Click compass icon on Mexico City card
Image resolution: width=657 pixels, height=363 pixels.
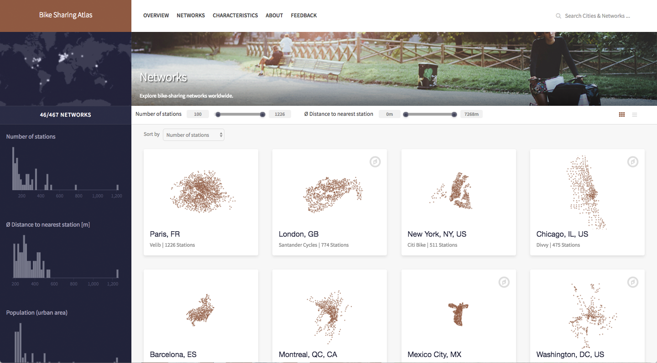(x=504, y=282)
